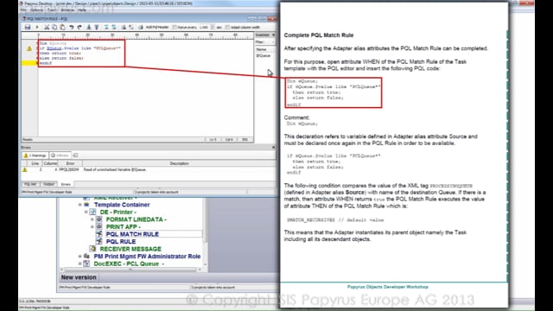The image size is (553, 311).
Task: Paste clipboard into PQL editor
Action: point(62,27)
